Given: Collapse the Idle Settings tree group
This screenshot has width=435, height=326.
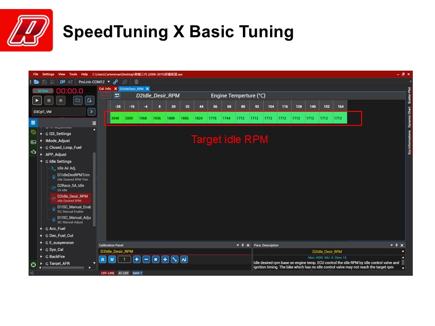Looking at the screenshot, I should tap(41, 161).
